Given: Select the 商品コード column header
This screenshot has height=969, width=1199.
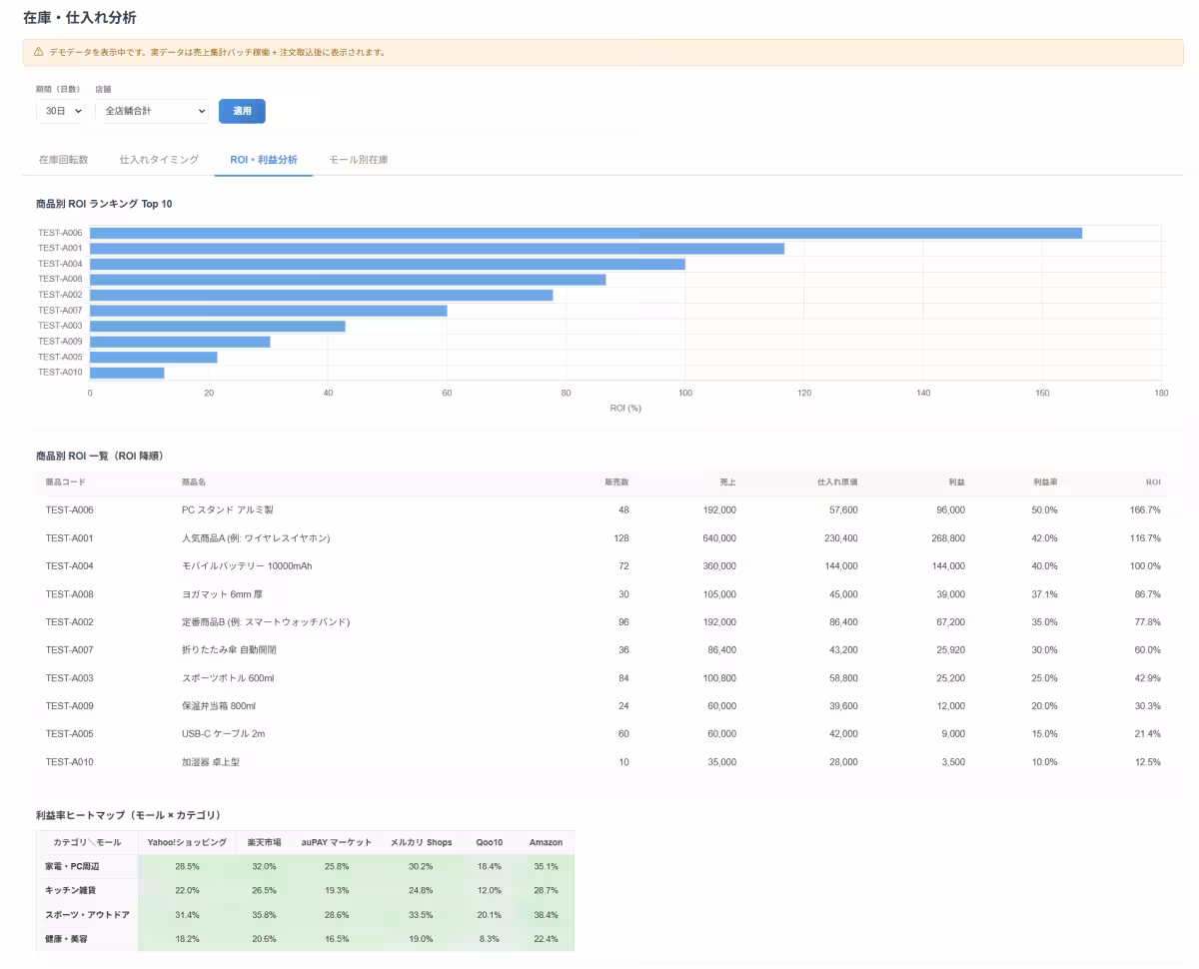Looking at the screenshot, I should [x=66, y=483].
